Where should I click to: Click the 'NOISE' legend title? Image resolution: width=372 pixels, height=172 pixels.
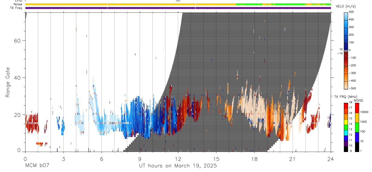pyautogui.click(x=359, y=100)
